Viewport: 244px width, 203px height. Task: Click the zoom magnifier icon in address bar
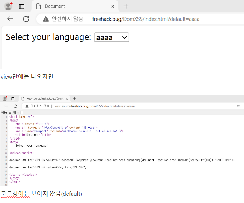point(239,106)
